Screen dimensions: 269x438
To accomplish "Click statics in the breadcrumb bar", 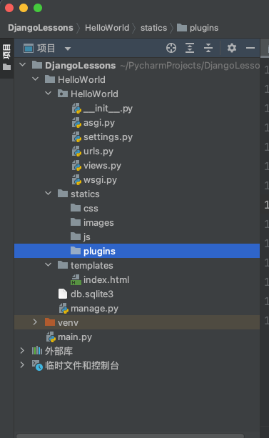I will click(x=153, y=28).
